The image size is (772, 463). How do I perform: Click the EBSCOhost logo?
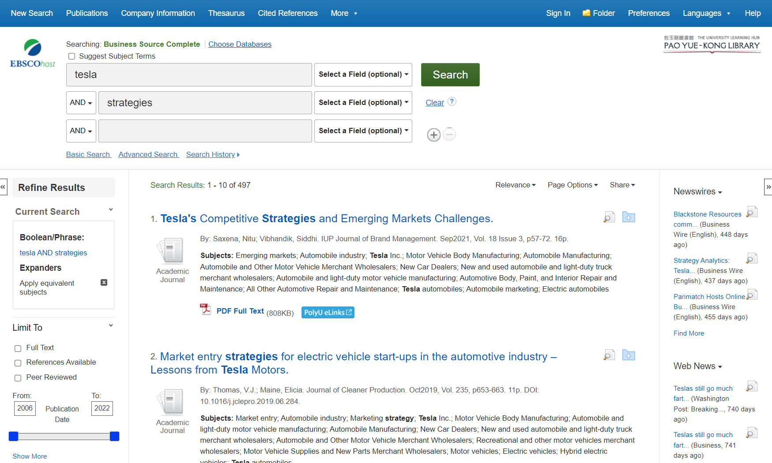pos(33,53)
